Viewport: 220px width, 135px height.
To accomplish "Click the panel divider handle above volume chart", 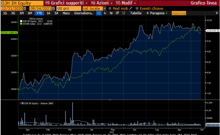I will [110, 100].
